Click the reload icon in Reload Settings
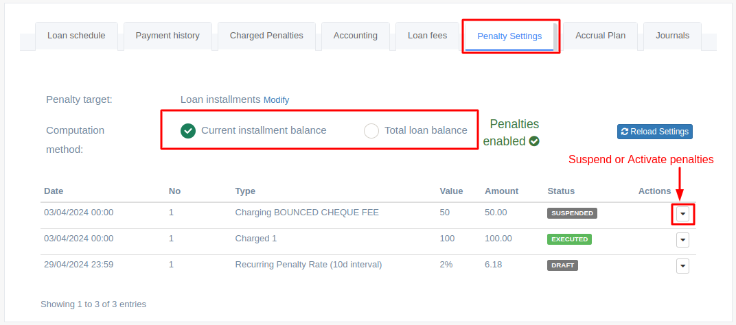The width and height of the screenshot is (736, 325). [x=625, y=132]
